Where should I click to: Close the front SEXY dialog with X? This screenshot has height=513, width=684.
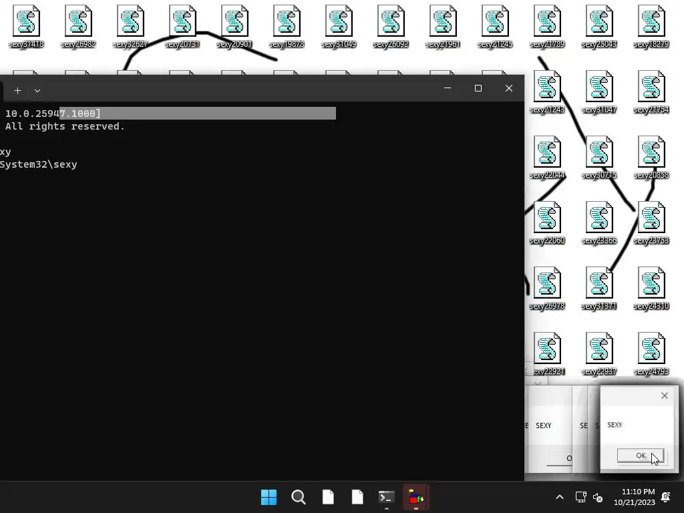[665, 395]
